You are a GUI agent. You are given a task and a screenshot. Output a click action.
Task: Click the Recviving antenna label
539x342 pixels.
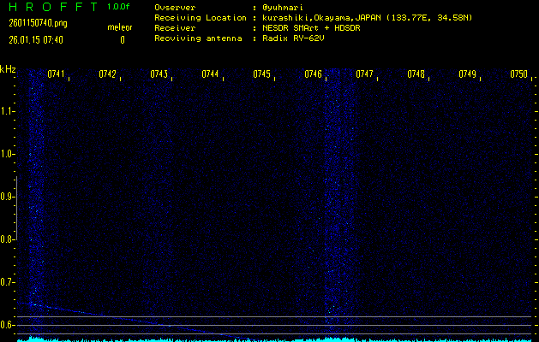click(198, 38)
